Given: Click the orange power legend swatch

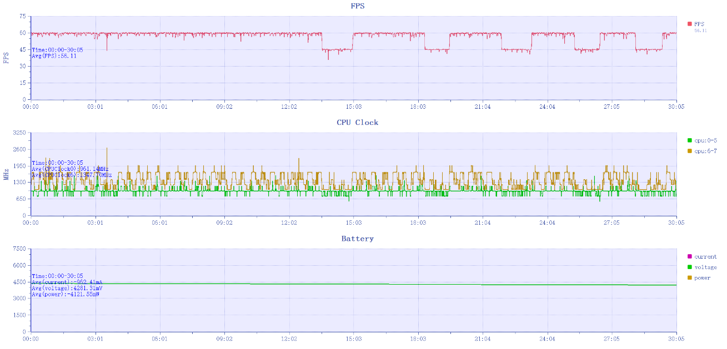Looking at the screenshot, I should pos(689,277).
